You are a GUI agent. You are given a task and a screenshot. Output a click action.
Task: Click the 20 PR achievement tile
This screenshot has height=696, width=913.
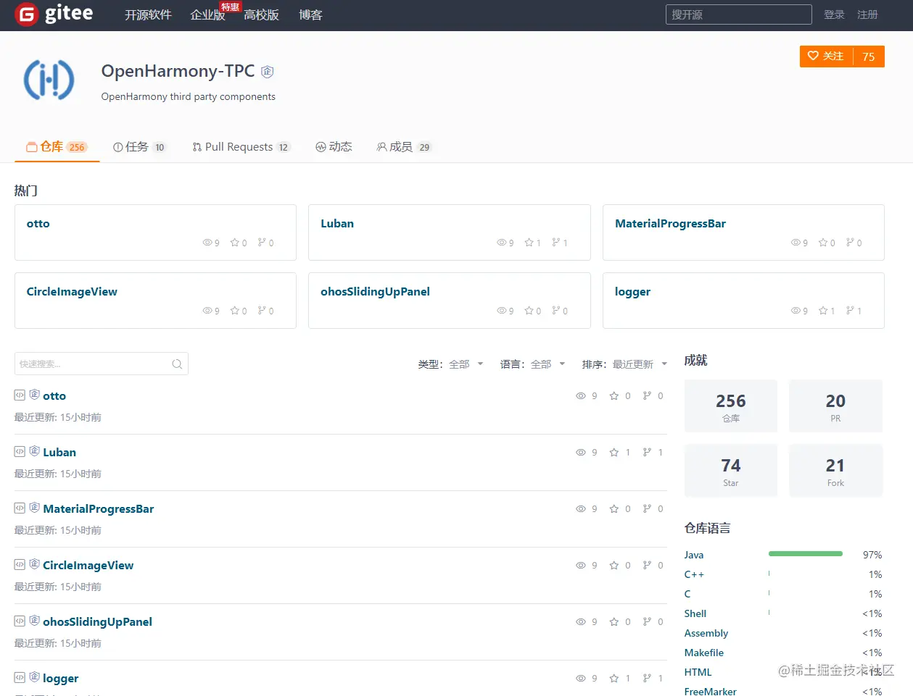[835, 406]
